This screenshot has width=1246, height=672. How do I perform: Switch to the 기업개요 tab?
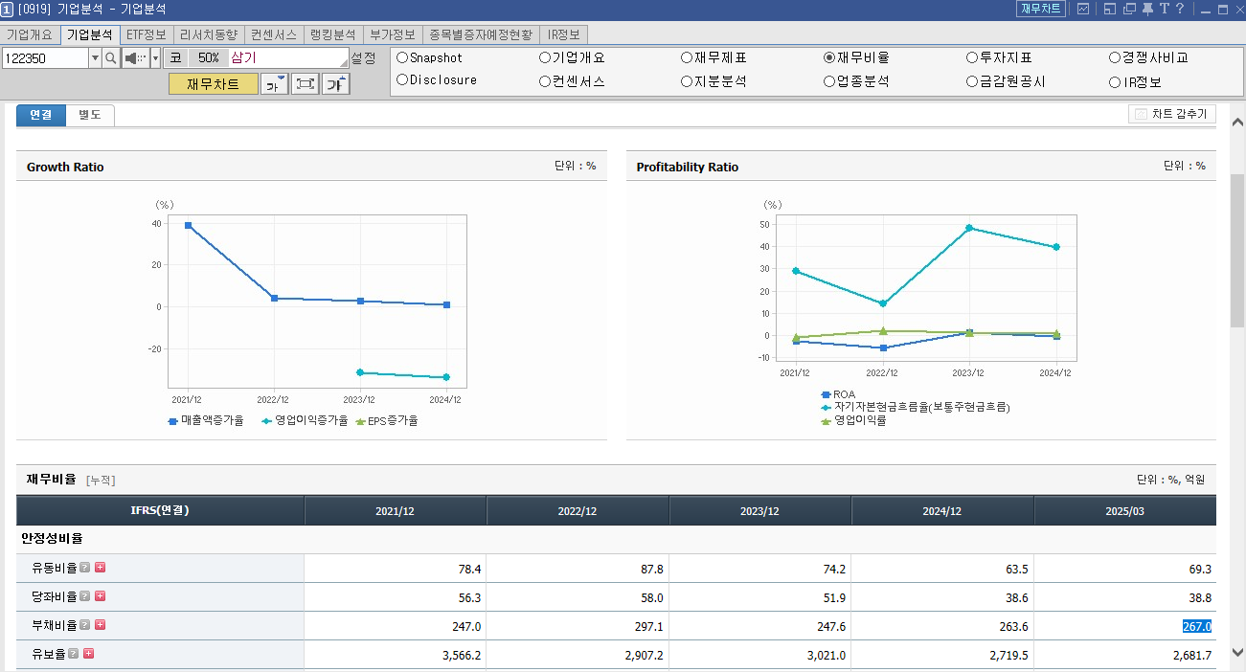pyautogui.click(x=30, y=34)
